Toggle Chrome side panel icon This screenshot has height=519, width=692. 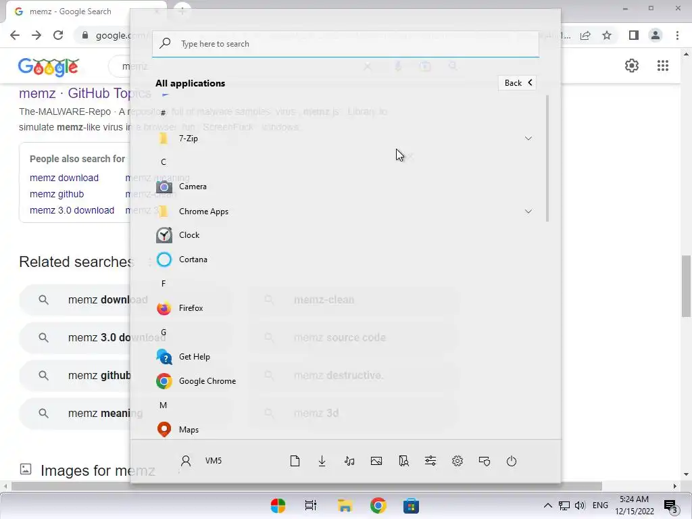634,35
